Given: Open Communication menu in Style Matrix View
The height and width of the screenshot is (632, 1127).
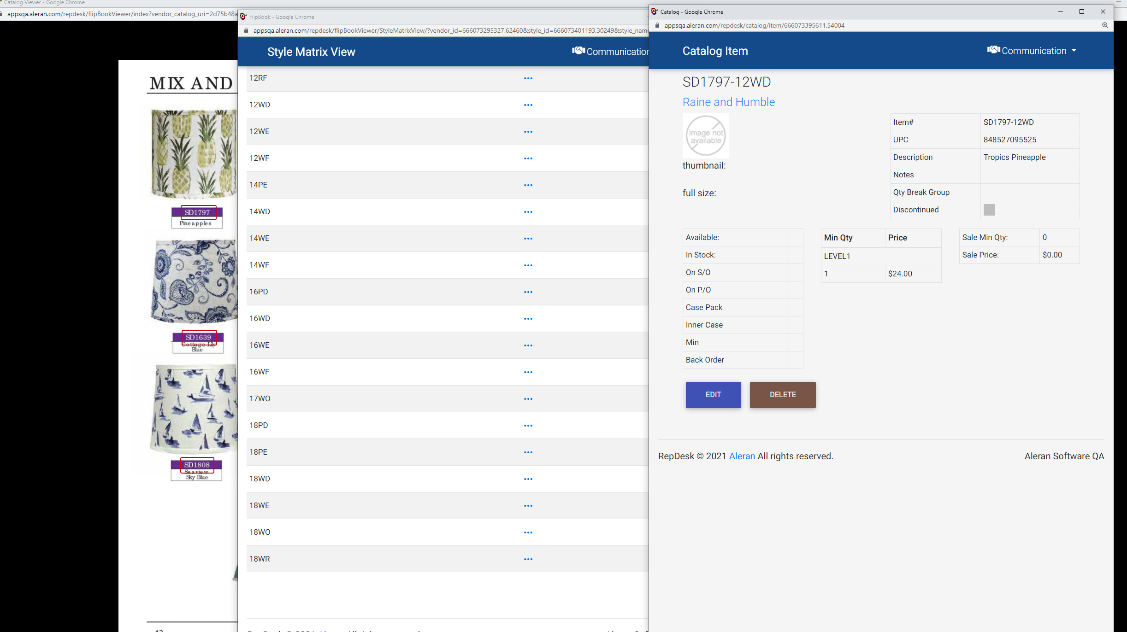Looking at the screenshot, I should click(x=611, y=52).
